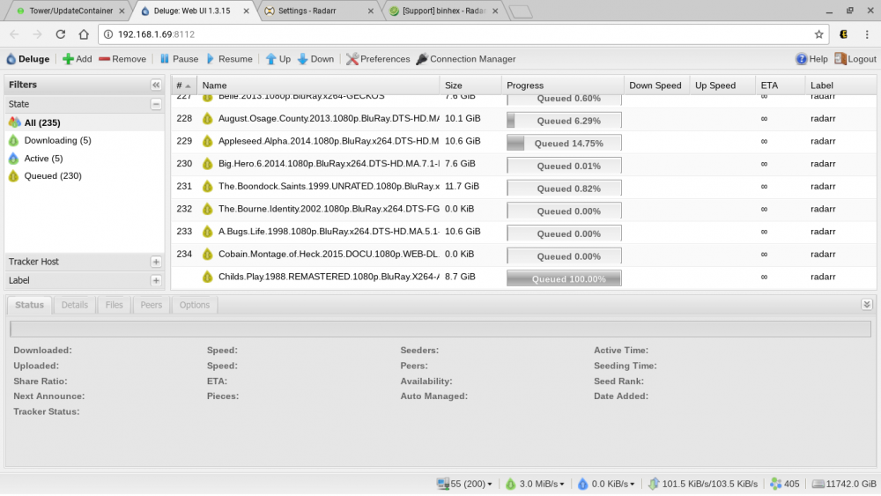
Task: Click the browser reload button
Action: click(x=60, y=34)
